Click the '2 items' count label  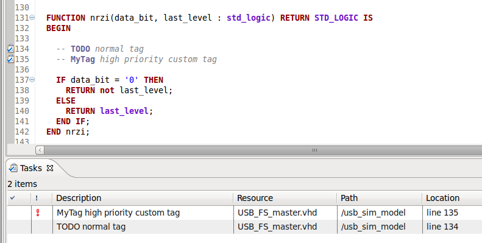(x=22, y=184)
